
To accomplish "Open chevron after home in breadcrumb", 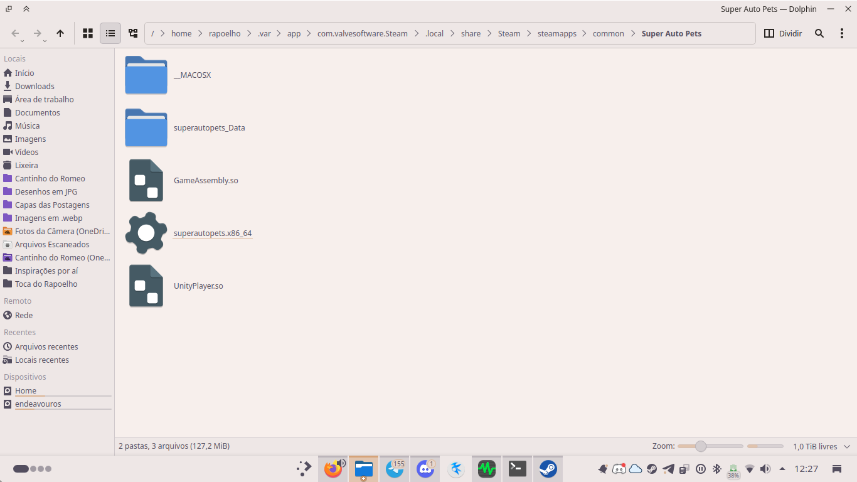I will 201,33.
